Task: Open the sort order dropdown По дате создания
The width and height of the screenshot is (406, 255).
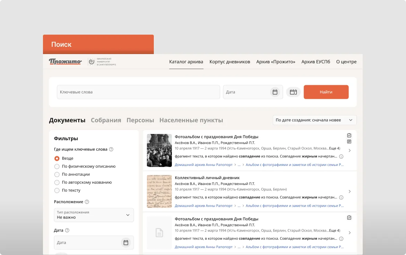Action: point(314,120)
